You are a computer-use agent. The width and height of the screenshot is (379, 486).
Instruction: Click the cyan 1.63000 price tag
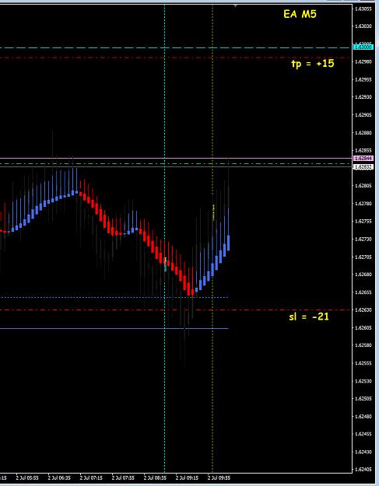[363, 47]
